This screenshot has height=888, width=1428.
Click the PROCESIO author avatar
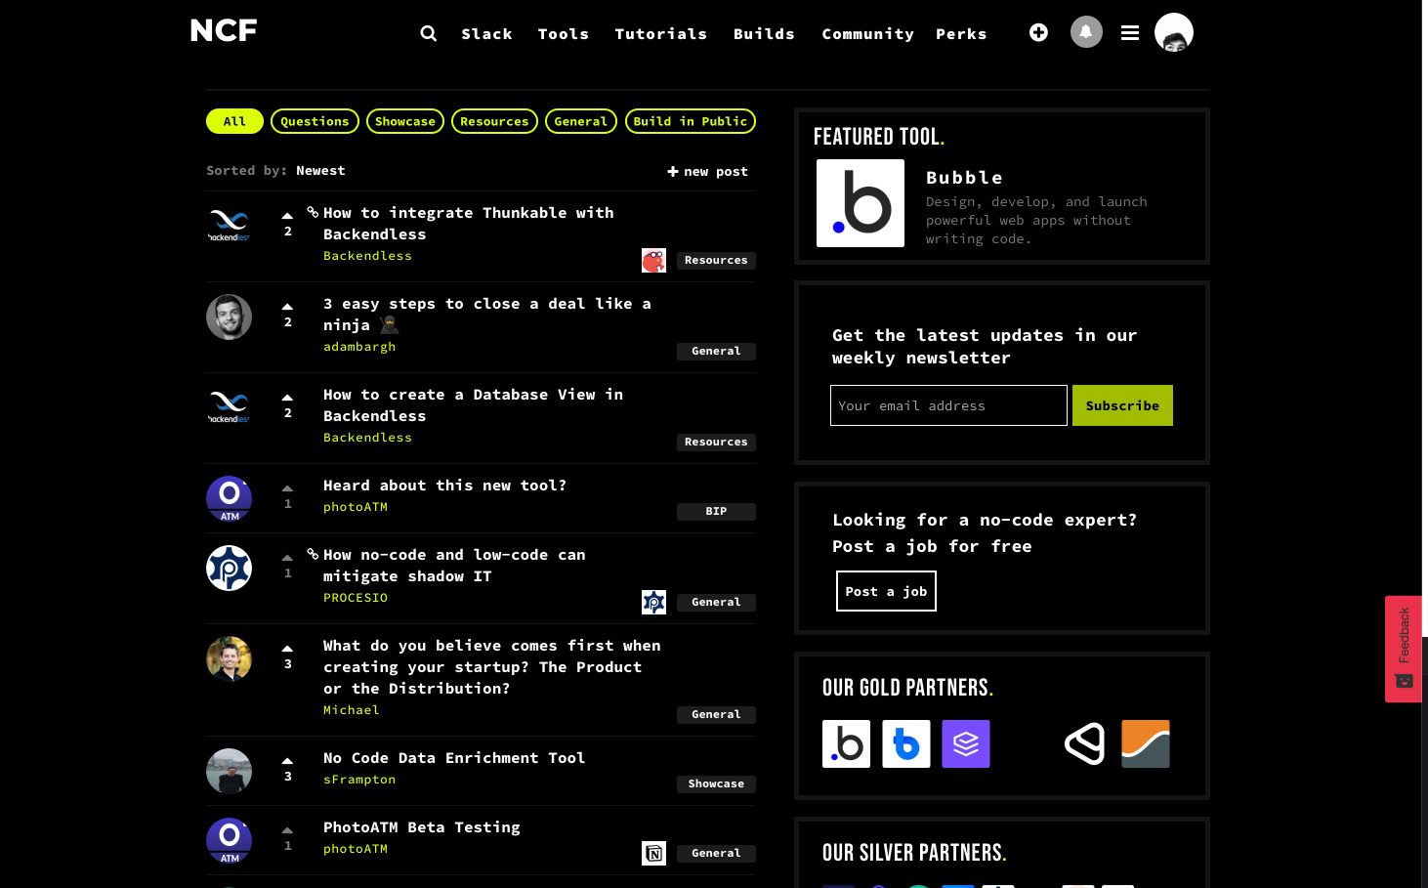(x=229, y=568)
